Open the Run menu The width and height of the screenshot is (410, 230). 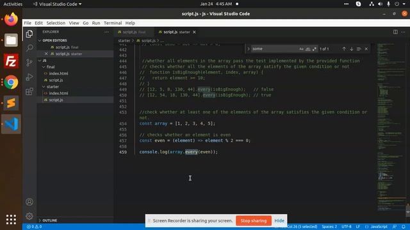coord(96,23)
